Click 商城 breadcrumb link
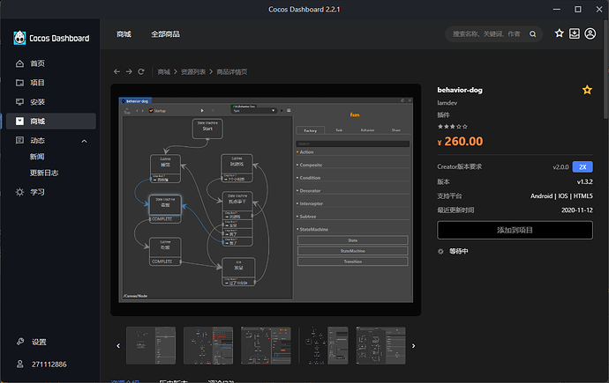The width and height of the screenshot is (609, 383). 164,72
